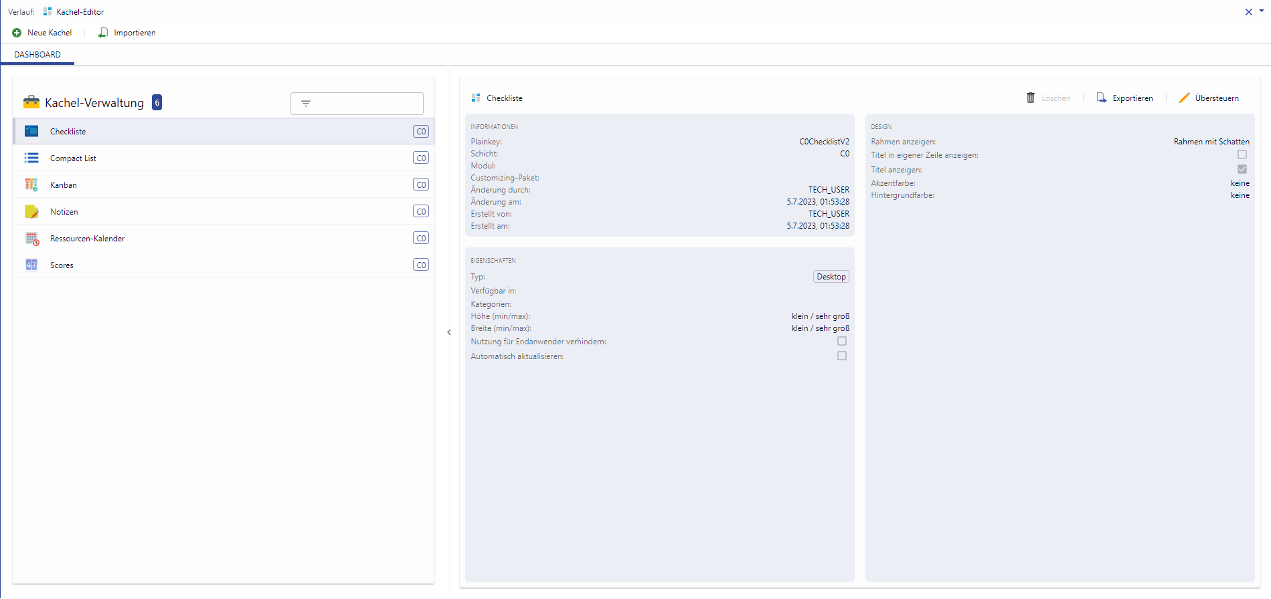Click the Übersteuern button
This screenshot has height=599, width=1271.
click(x=1209, y=98)
